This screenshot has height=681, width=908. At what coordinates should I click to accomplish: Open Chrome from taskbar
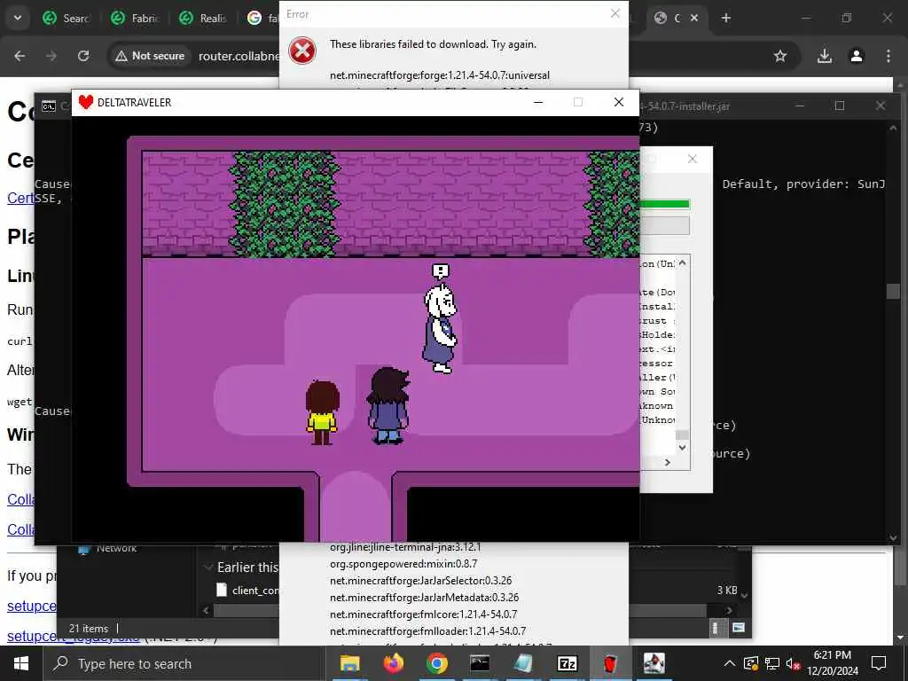click(x=437, y=663)
